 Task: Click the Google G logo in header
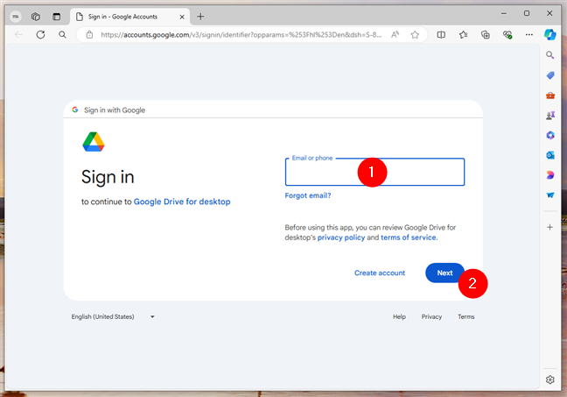coord(75,110)
